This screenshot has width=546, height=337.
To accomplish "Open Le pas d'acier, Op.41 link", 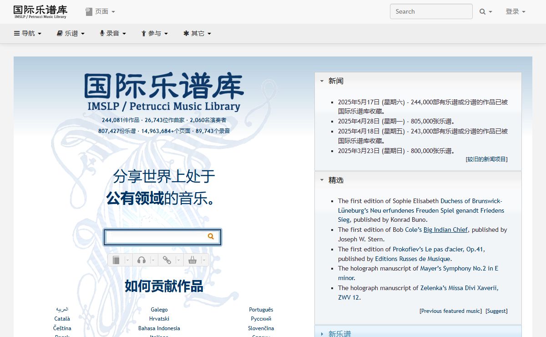I will [455, 250].
